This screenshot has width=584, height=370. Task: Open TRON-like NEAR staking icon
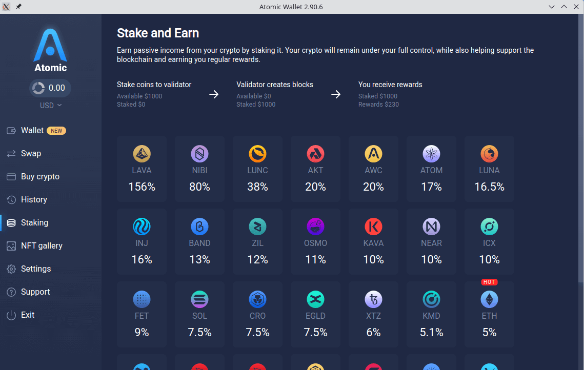[x=431, y=227]
